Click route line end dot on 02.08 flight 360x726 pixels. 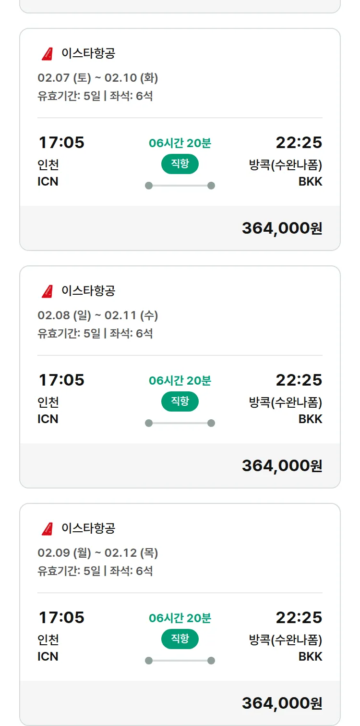click(211, 423)
